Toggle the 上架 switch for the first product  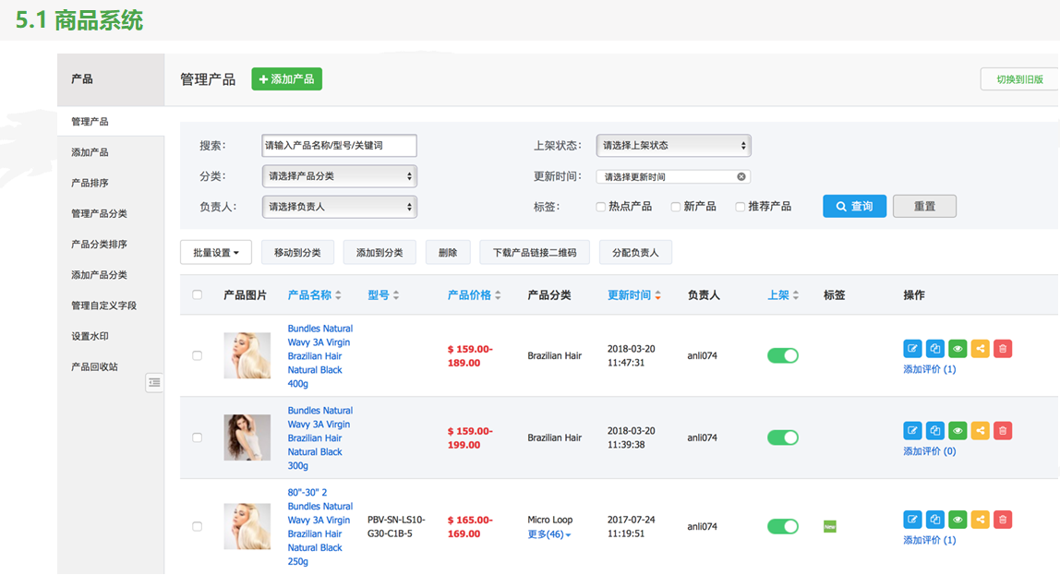coord(783,355)
